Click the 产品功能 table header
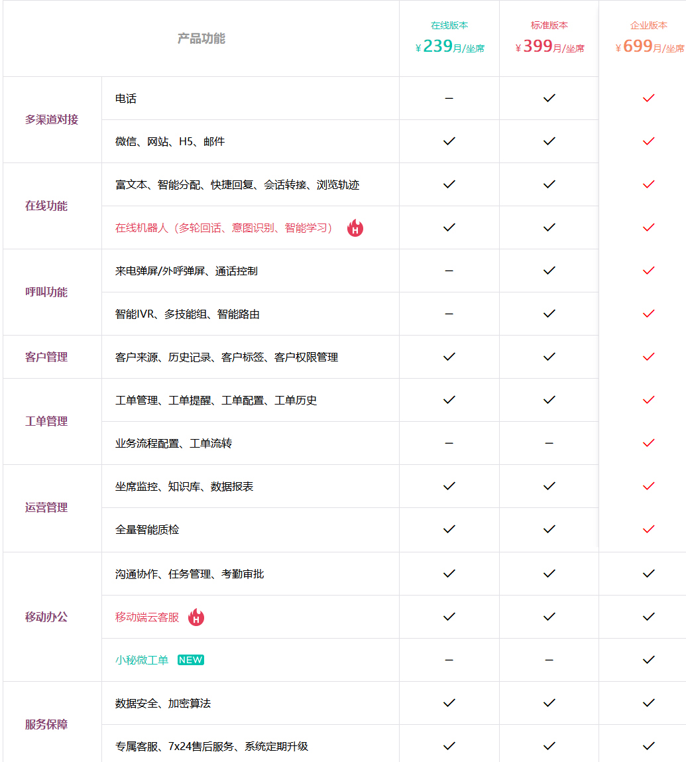Image resolution: width=686 pixels, height=762 pixels. [x=201, y=38]
